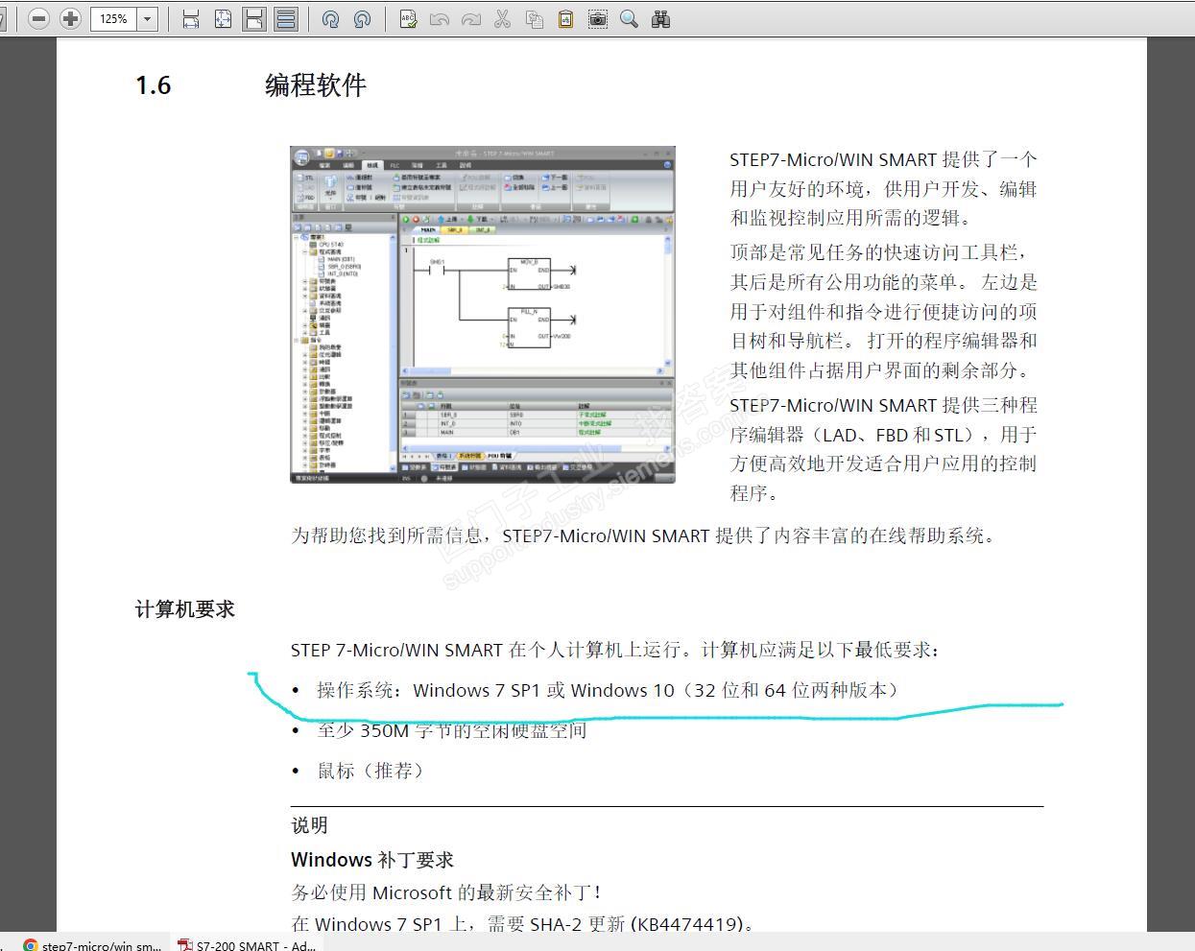Click the clipboard paste icon

[565, 19]
